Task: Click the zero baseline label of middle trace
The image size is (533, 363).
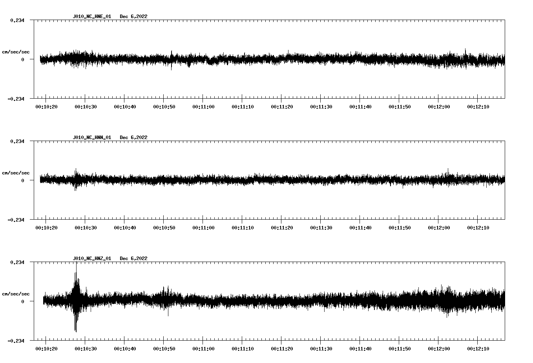Action: pos(24,181)
